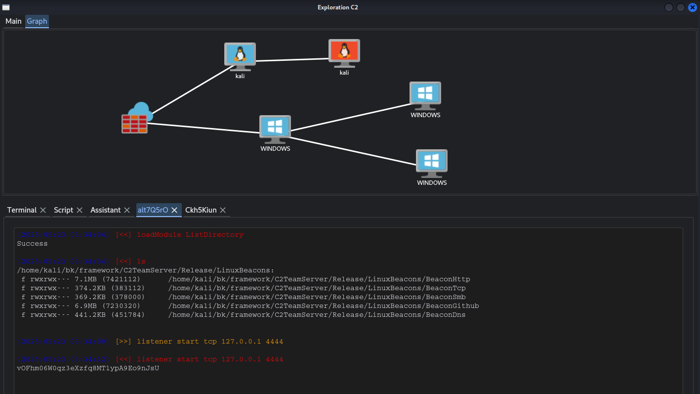The height and width of the screenshot is (394, 700).
Task: Open the Assistant tab
Action: pos(105,210)
